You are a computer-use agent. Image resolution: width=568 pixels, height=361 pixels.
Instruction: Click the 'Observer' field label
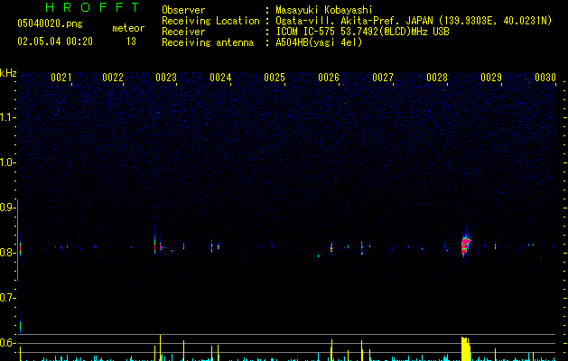point(183,10)
